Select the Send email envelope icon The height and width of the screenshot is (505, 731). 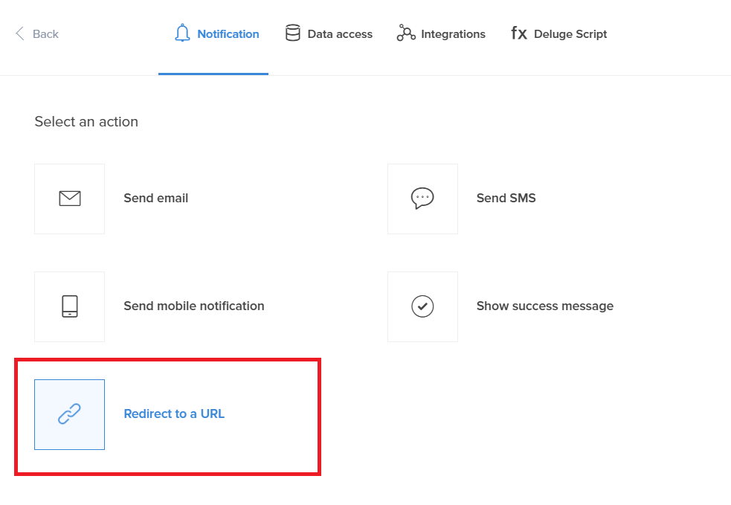point(69,199)
